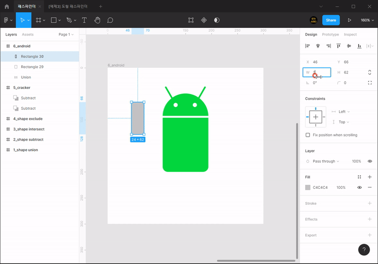Viewport: 378px width, 264px height.
Task: Enable Fix position when scrolling
Action: coord(308,135)
